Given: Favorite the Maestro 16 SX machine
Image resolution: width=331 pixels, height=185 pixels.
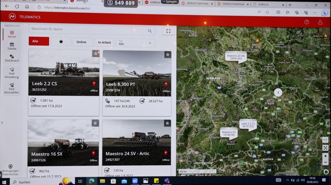Looking at the screenshot, I should coord(95,123).
